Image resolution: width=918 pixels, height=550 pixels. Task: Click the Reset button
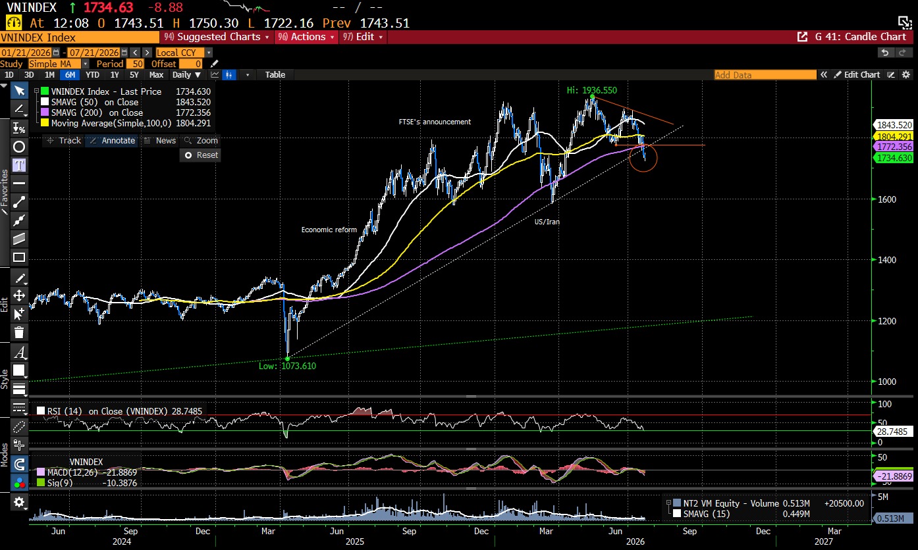tap(201, 155)
